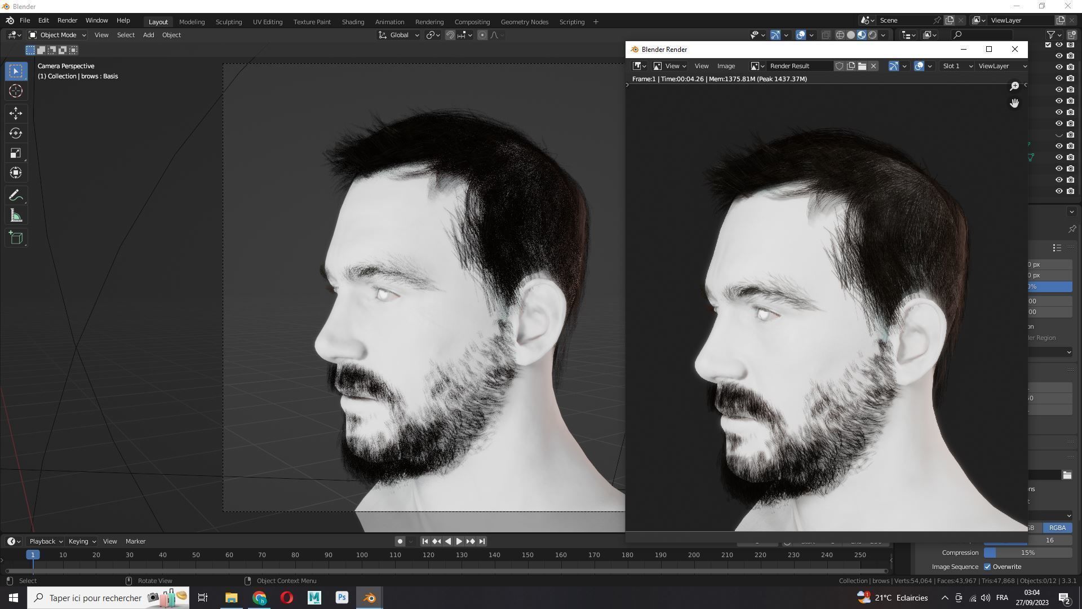The image size is (1082, 609).
Task: Open Image menu in render window
Action: click(726, 66)
